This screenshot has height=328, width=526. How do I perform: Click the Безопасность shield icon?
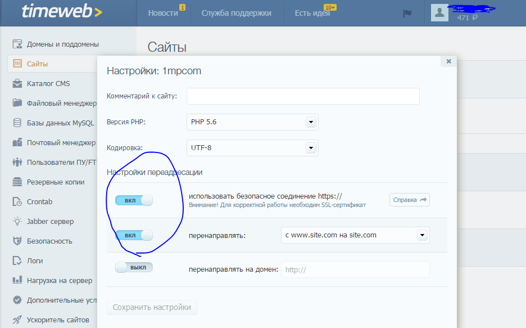(17, 241)
